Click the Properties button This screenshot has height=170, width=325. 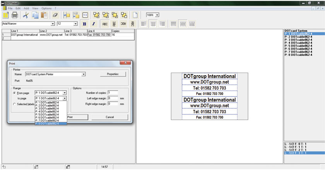coord(113,74)
